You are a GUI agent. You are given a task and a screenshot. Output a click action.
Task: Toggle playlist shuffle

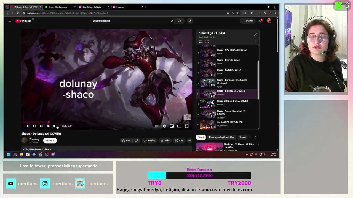207,42
